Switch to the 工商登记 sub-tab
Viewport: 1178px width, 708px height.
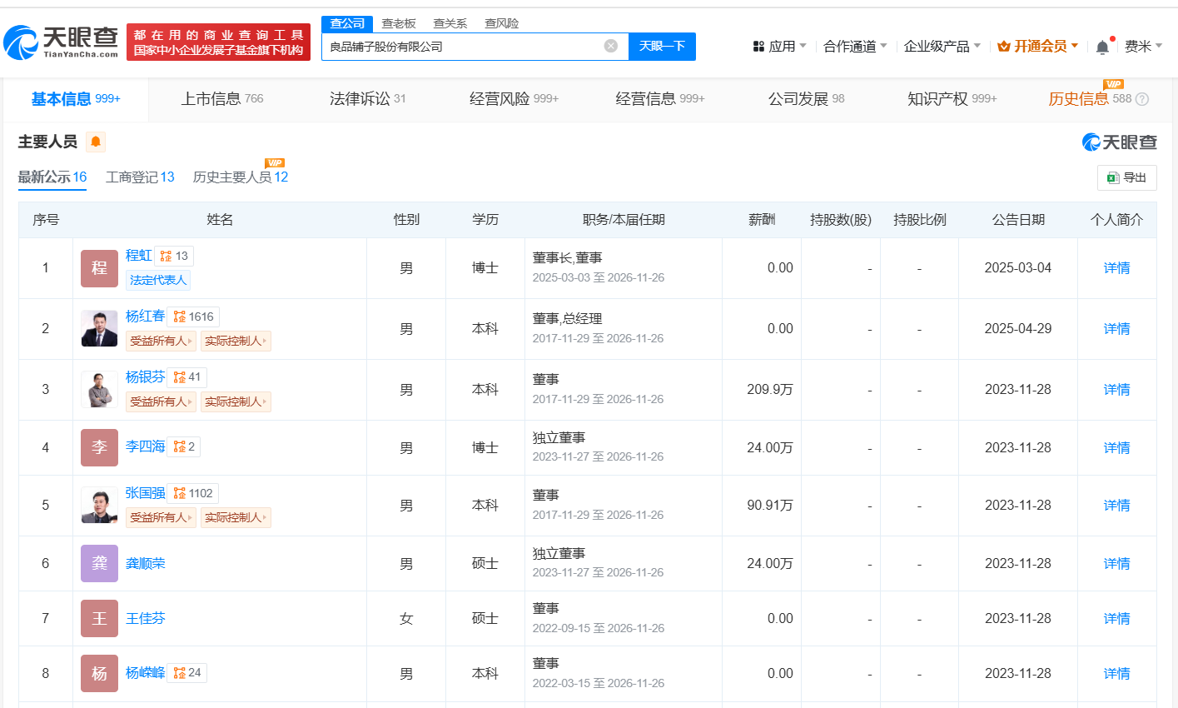(140, 177)
